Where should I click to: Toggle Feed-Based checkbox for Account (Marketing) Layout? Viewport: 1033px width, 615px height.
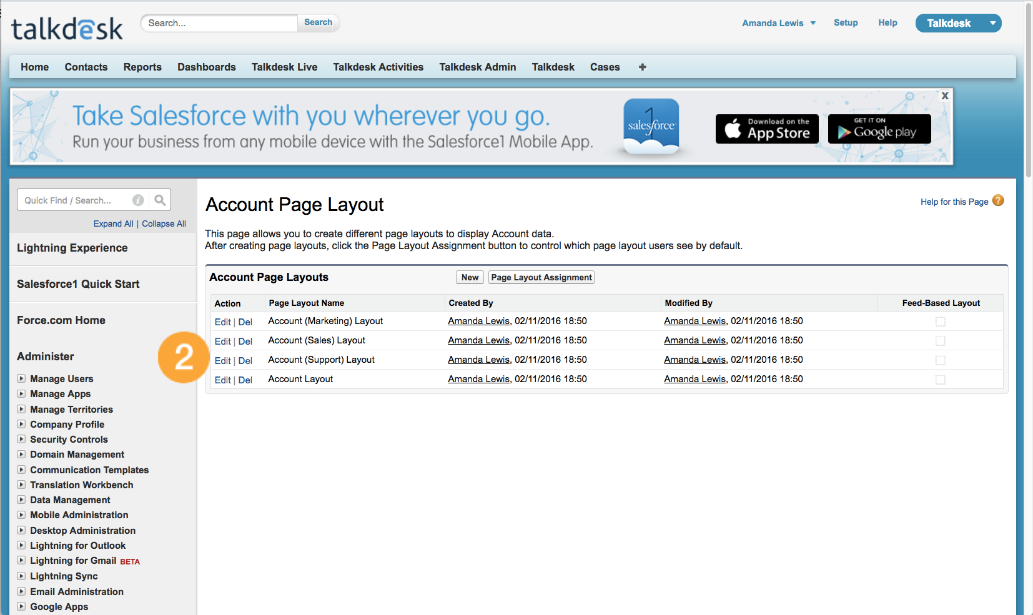[941, 322]
